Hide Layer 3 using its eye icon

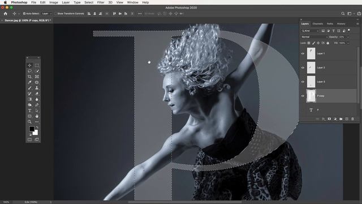[303, 82]
